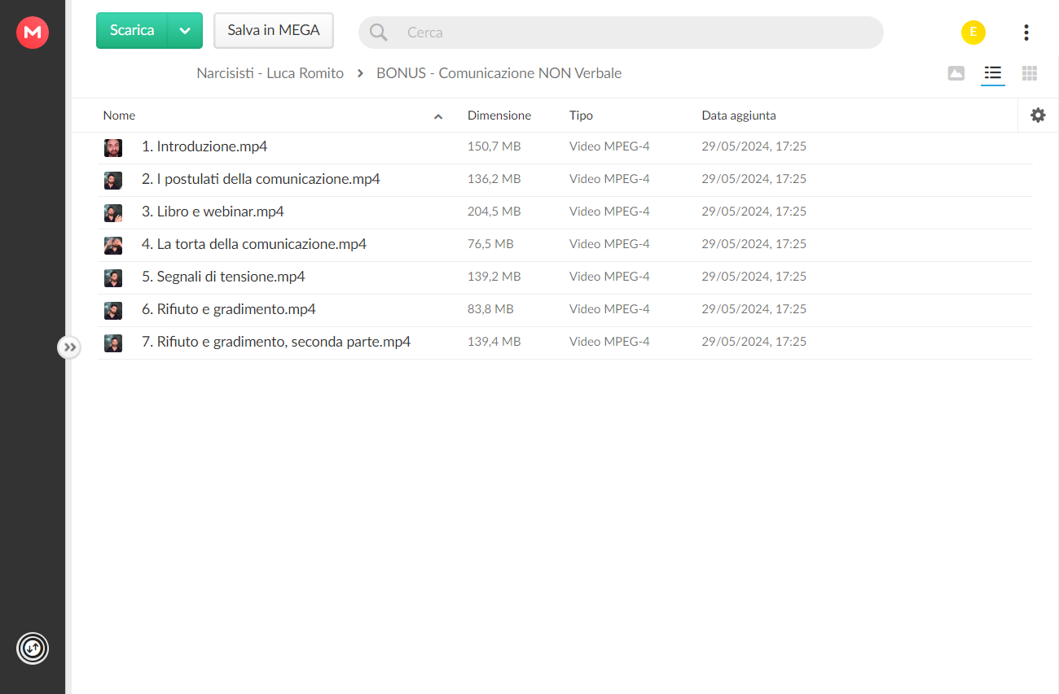Image resolution: width=1059 pixels, height=694 pixels.
Task: Sort by the Dimensione column header
Action: tap(499, 116)
